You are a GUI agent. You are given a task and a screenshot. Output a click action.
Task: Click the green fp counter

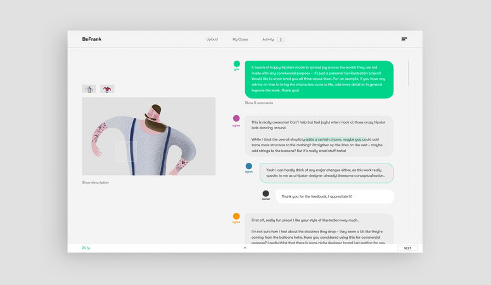tap(86, 248)
